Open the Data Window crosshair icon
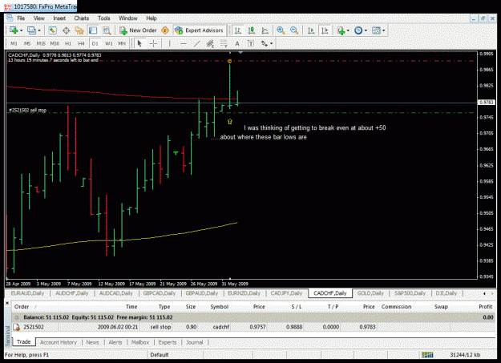The width and height of the screenshot is (501, 363). pos(67,30)
